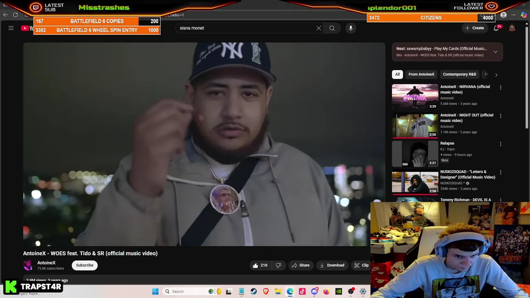Screen dimensions: 530x298
Task: Open the NVIDIA app taskbar icon
Action: click(339, 291)
